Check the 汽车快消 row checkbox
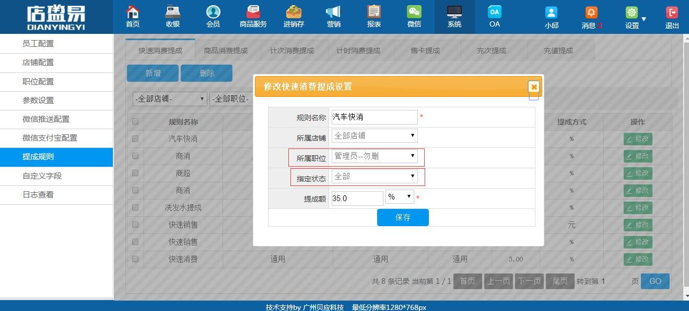This screenshot has width=689, height=311. pos(135,139)
